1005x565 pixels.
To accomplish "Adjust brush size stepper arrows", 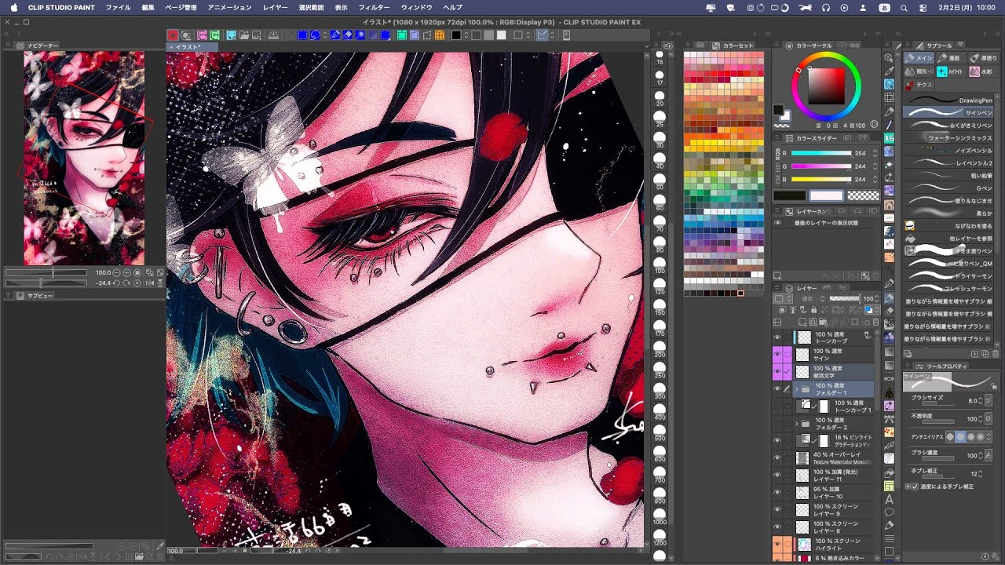I will [980, 400].
